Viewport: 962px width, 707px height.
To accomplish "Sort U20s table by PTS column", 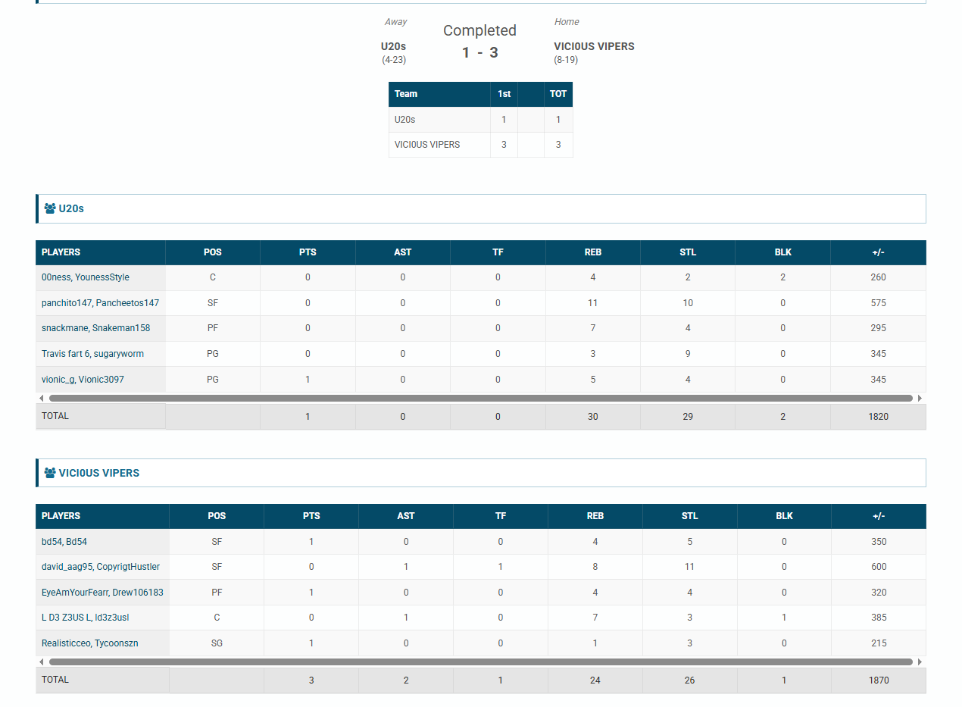I will click(308, 252).
